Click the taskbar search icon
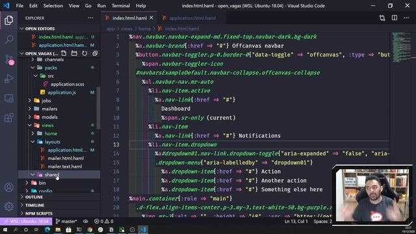 click(16, 229)
